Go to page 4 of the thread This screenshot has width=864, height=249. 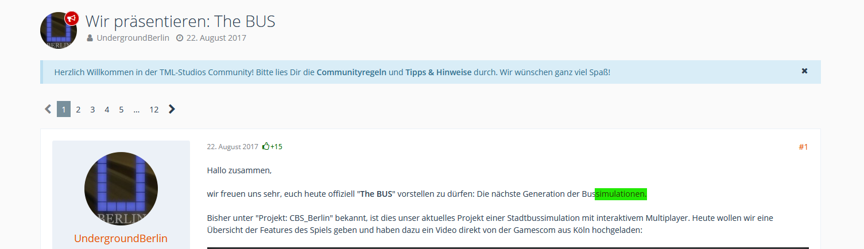pyautogui.click(x=107, y=109)
